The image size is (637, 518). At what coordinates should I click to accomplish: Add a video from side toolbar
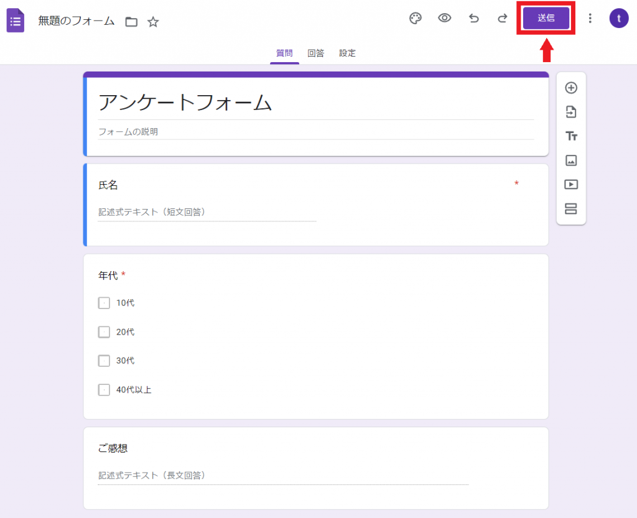pos(571,185)
